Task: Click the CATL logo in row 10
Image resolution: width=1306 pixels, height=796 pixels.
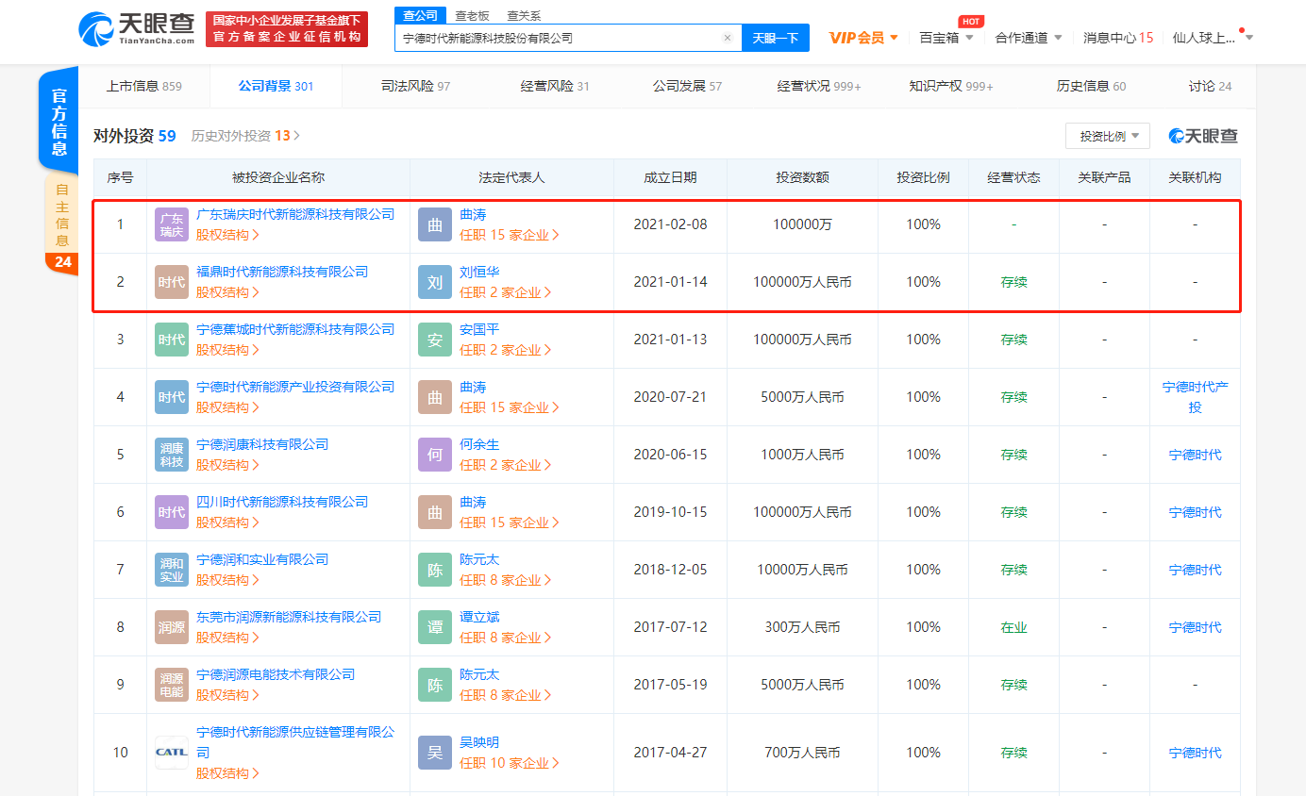Action: click(x=172, y=753)
